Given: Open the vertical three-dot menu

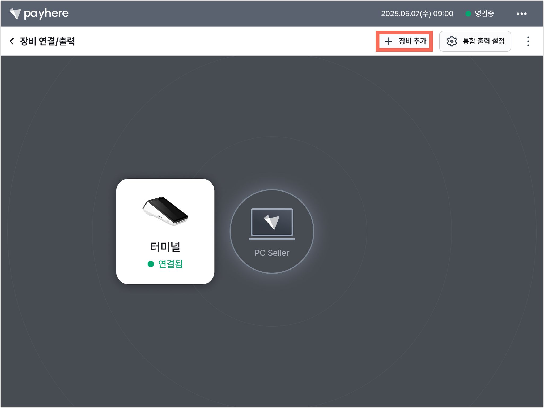Looking at the screenshot, I should click(x=528, y=41).
